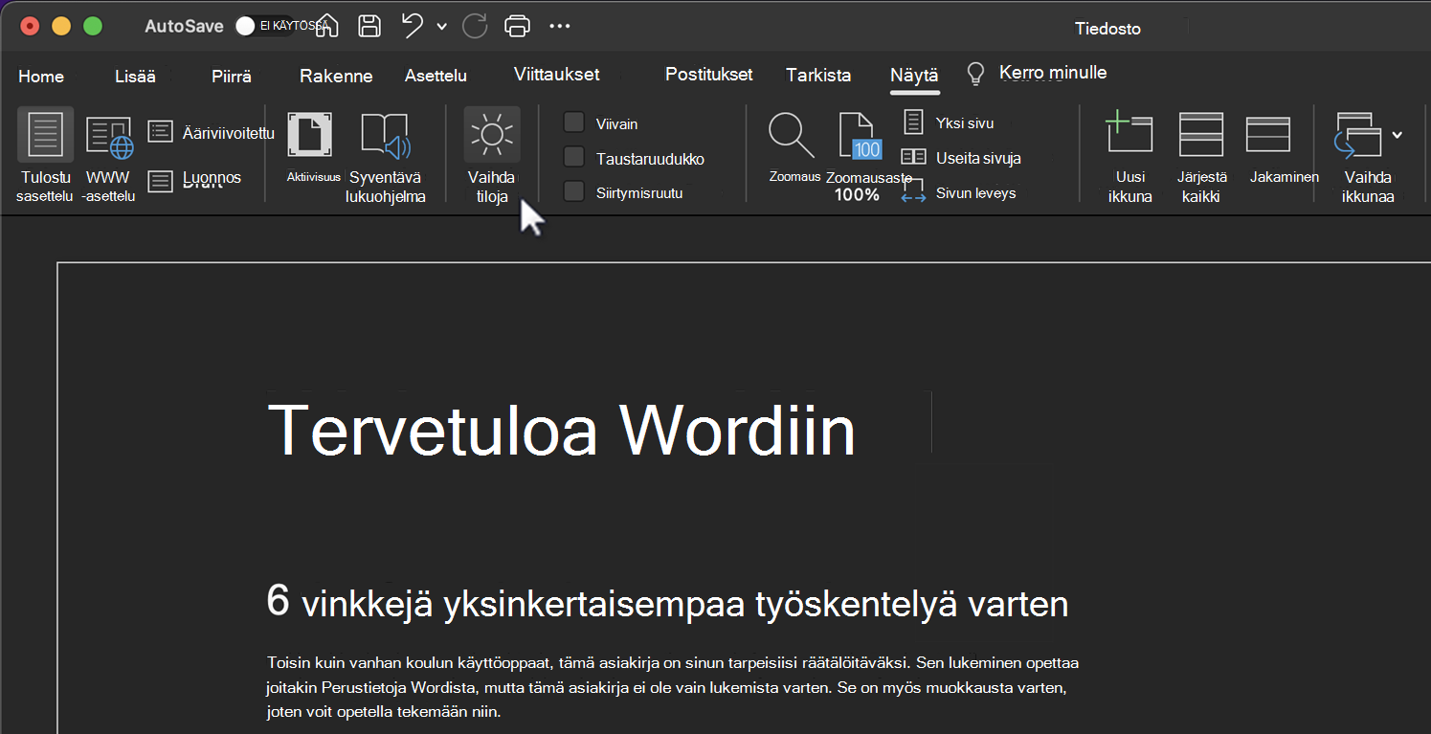Select Useita sivuja multiple pages view
Viewport: 1431px width, 734px height.
(x=962, y=158)
